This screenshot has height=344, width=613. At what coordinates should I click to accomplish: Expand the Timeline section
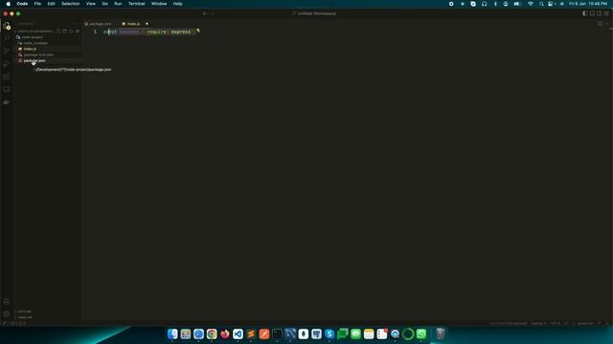click(x=48, y=317)
